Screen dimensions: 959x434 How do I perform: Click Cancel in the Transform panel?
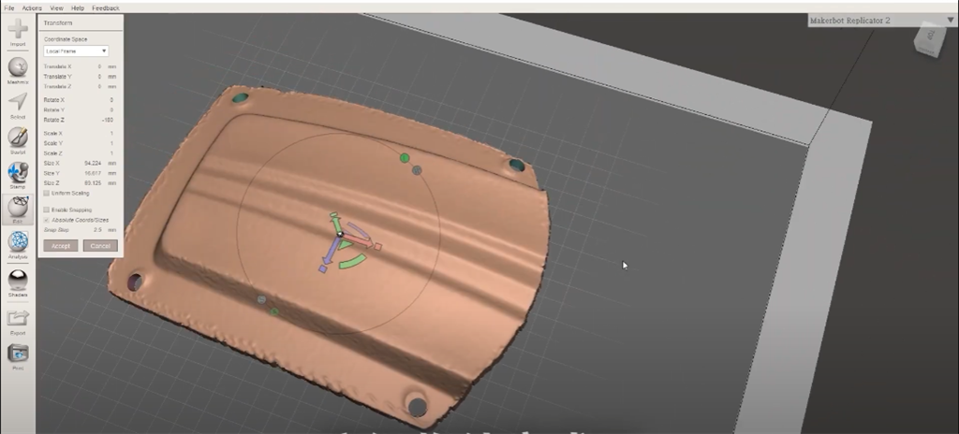(100, 246)
